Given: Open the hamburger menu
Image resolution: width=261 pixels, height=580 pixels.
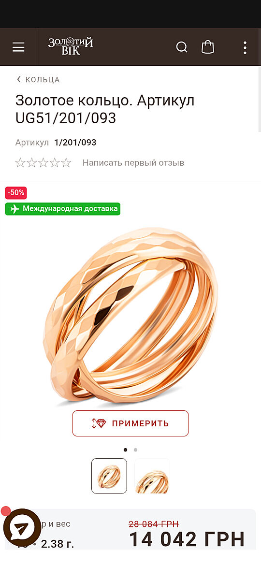Looking at the screenshot, I should coord(18,47).
